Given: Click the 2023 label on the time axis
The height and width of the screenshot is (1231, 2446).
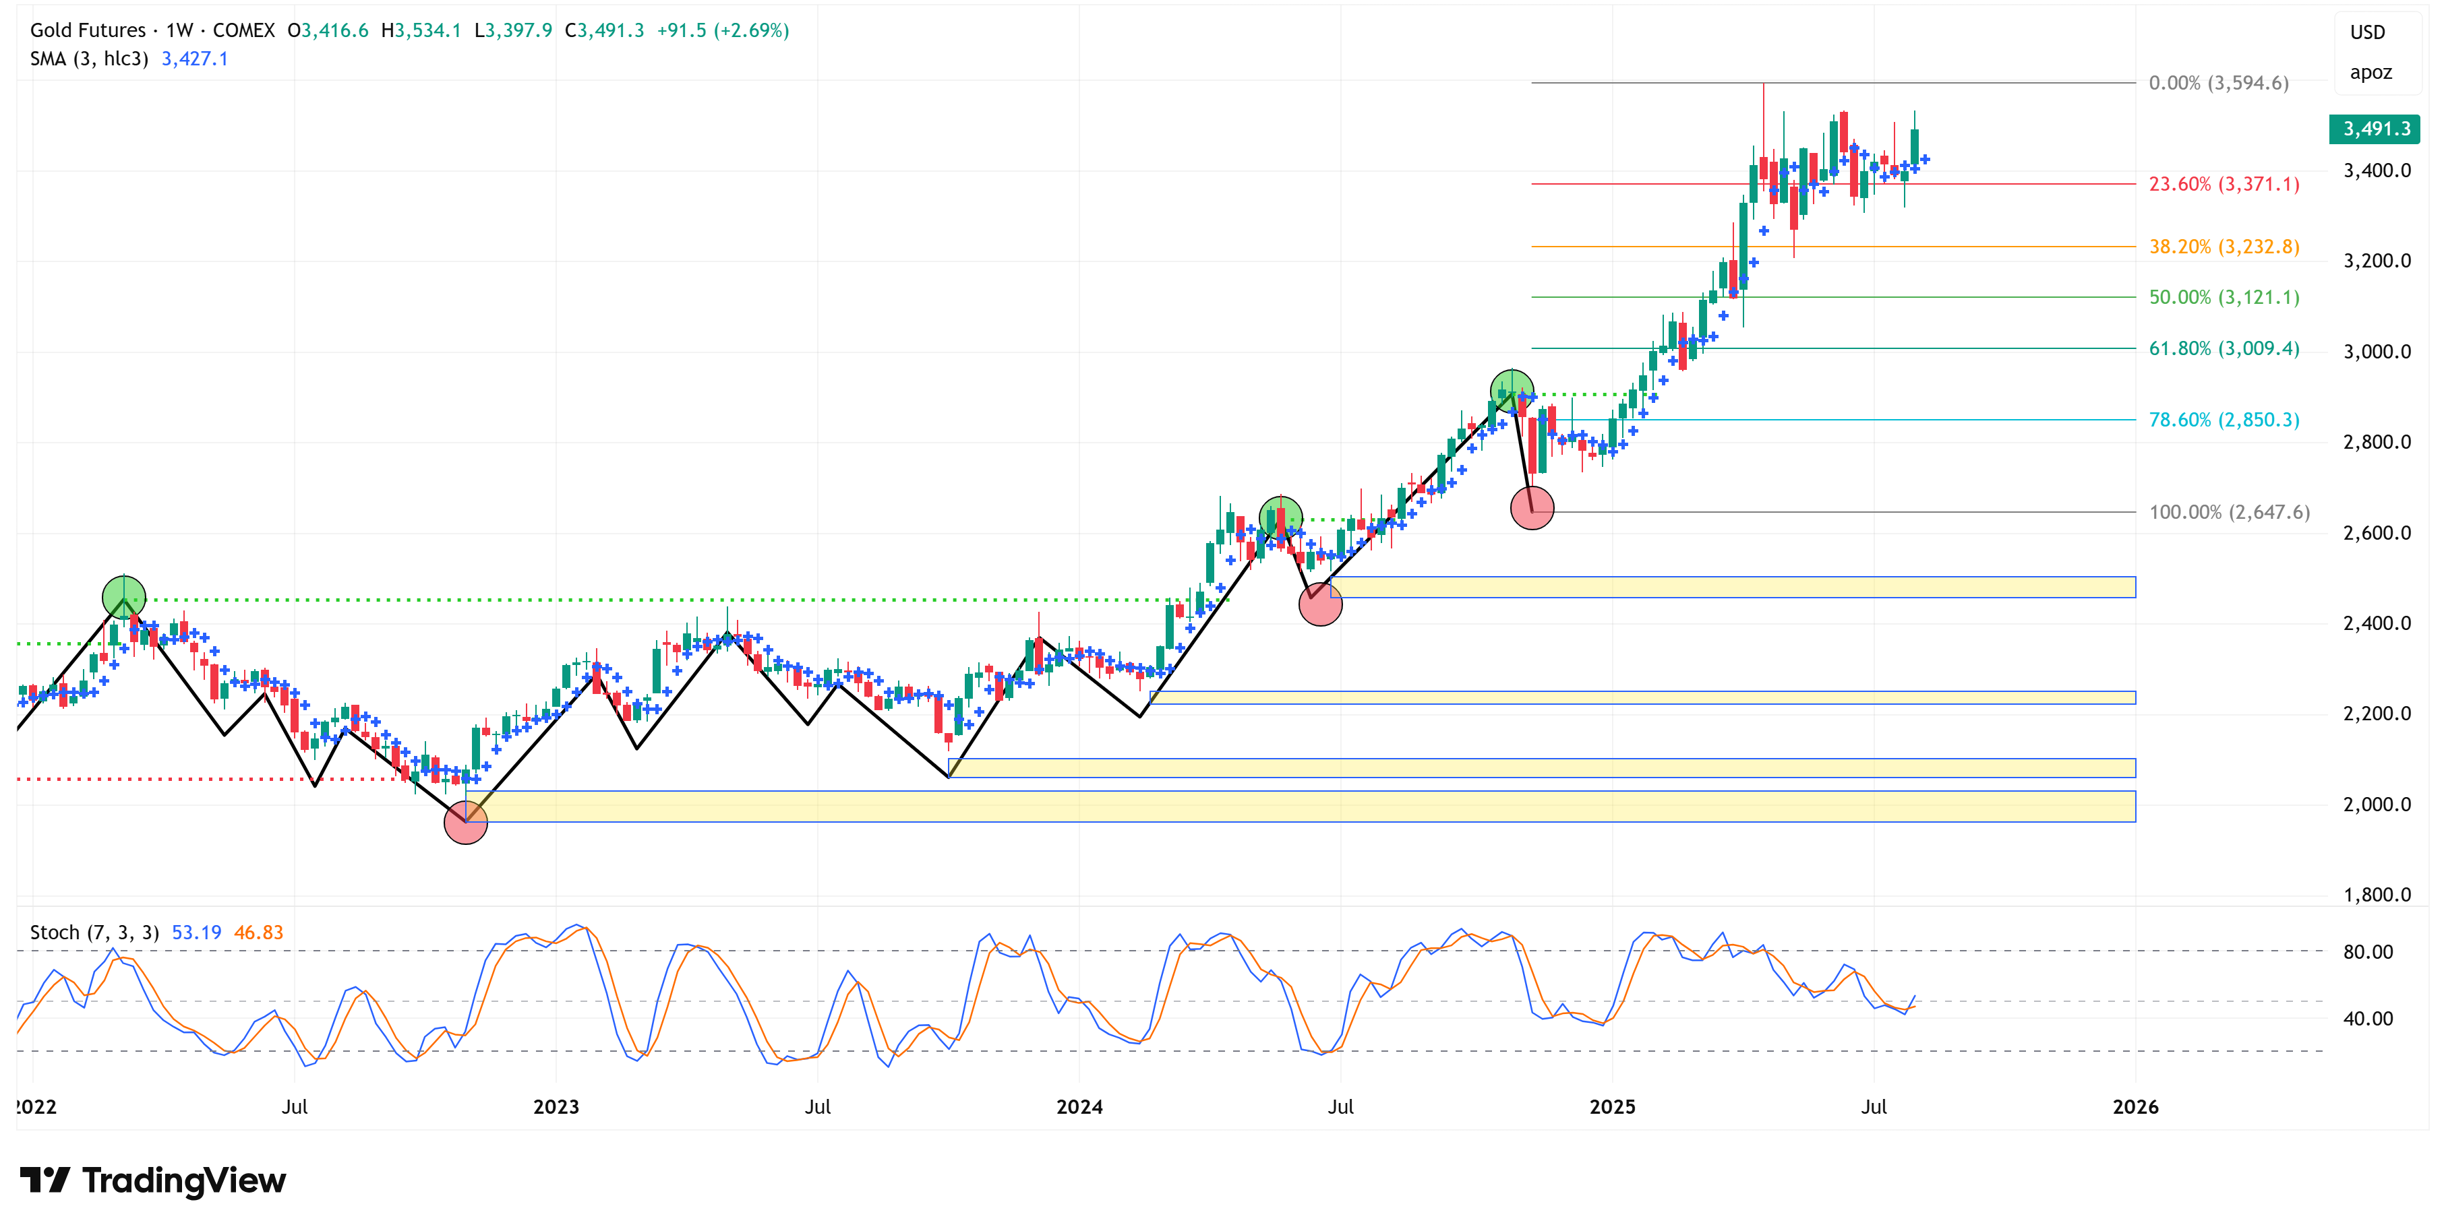Looking at the screenshot, I should pos(556,1106).
